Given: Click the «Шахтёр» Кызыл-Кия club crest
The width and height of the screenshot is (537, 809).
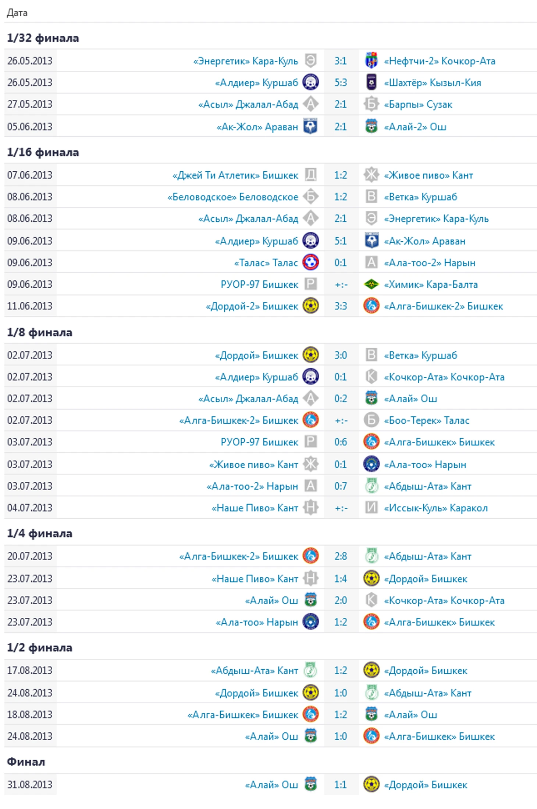Looking at the screenshot, I should coord(371,83).
